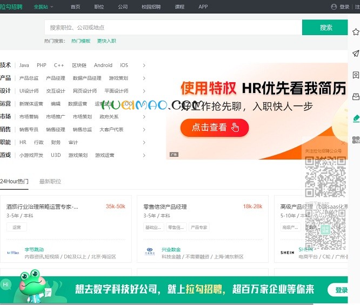
Task: Expand the 设计 category row arrow
Action: coord(144,91)
